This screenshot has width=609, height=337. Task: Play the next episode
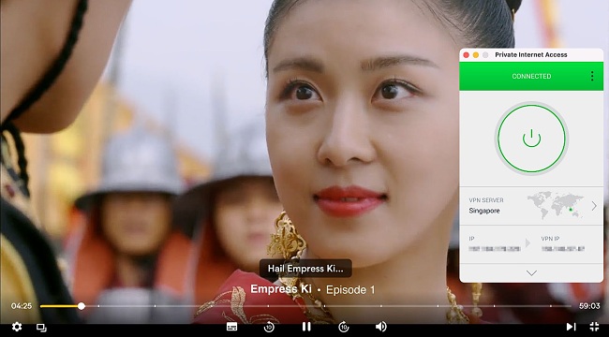click(571, 327)
